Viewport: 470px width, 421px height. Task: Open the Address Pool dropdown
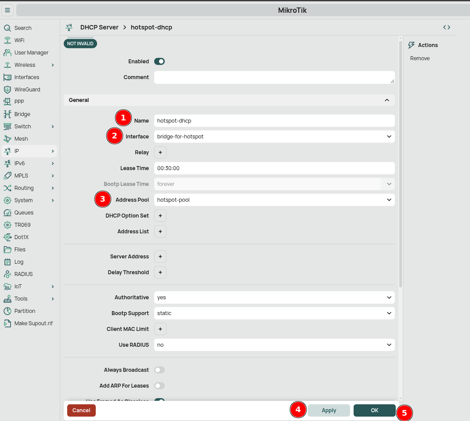274,200
